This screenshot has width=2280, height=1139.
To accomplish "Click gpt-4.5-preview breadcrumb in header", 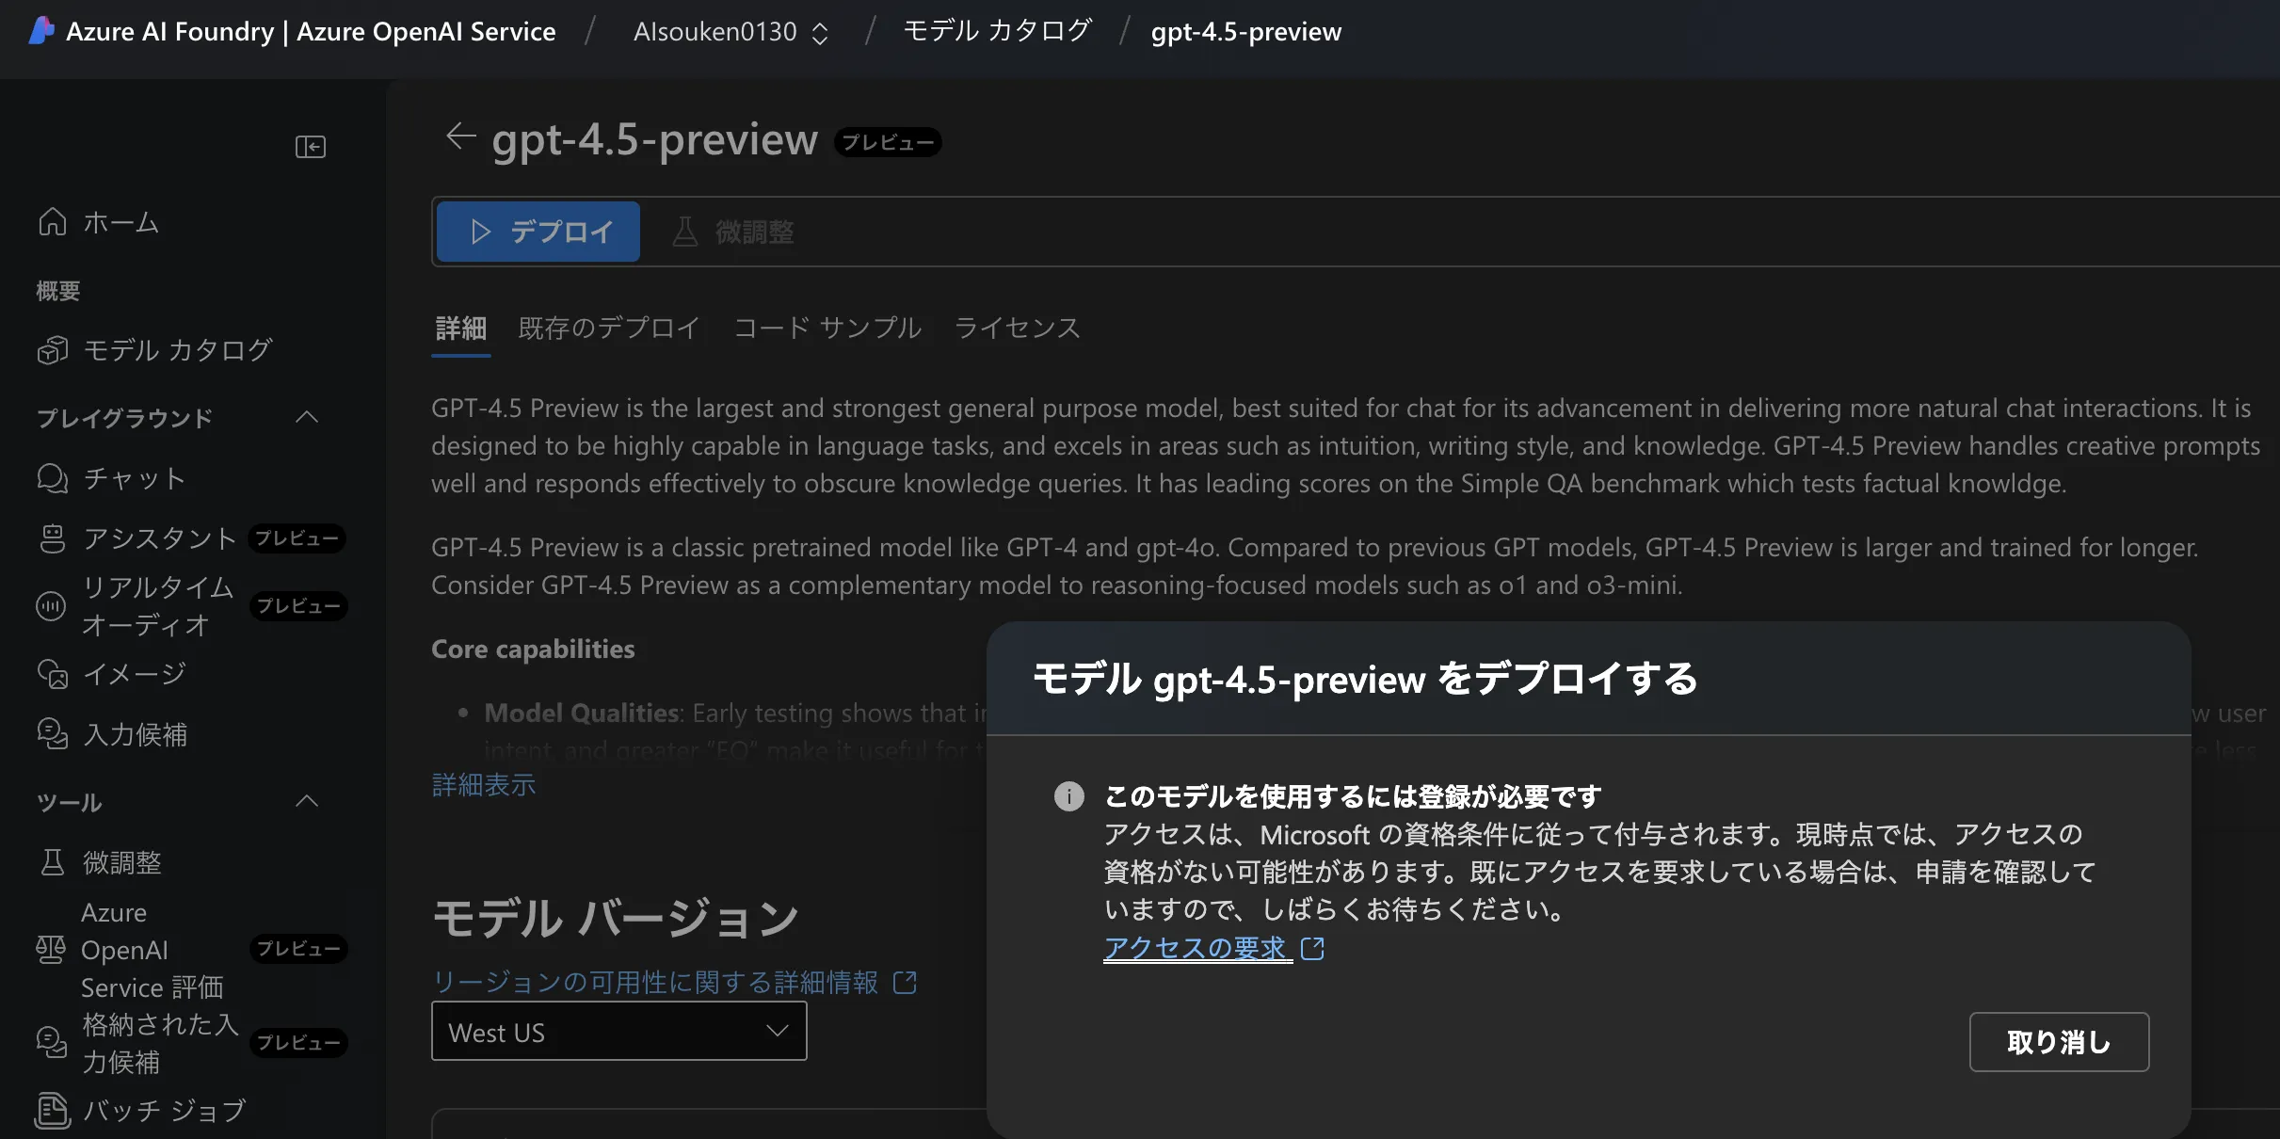I will 1246,32.
